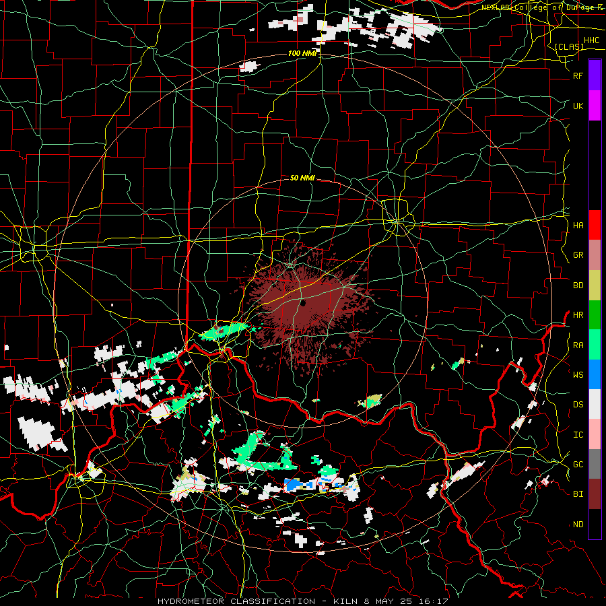The width and height of the screenshot is (606, 606).
Task: Click the "HR" legend label
Action: (578, 315)
